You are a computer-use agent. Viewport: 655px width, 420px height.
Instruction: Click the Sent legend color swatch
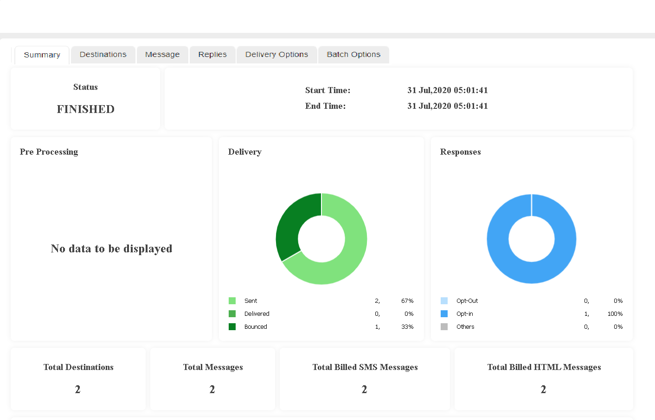tap(232, 301)
